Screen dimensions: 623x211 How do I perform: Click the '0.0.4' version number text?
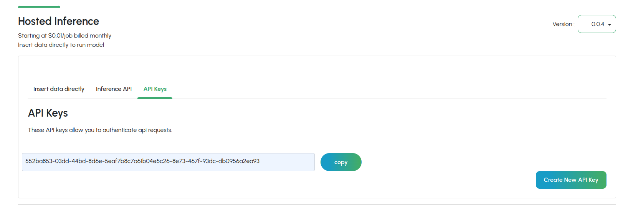click(x=598, y=24)
